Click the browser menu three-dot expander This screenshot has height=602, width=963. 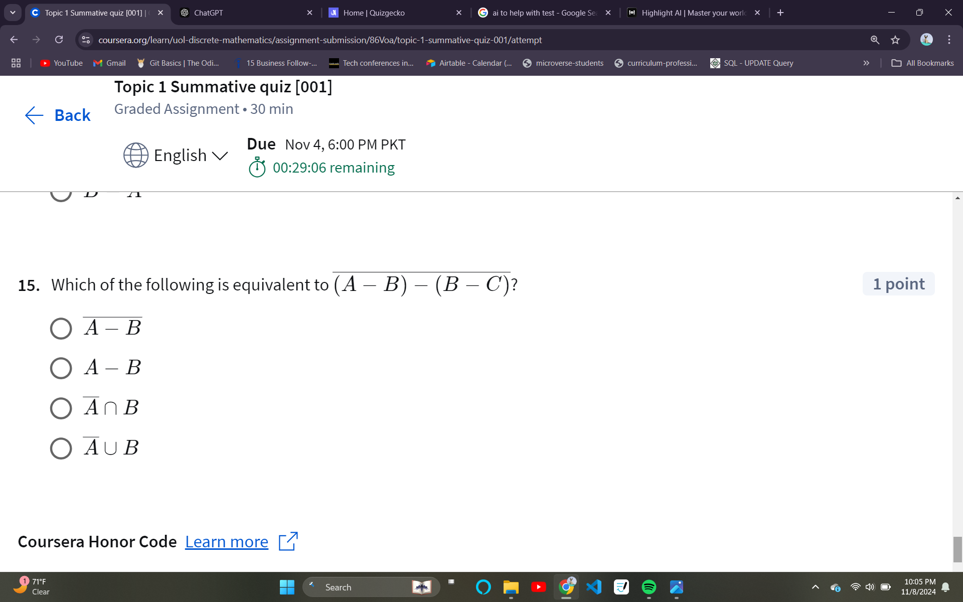point(950,40)
